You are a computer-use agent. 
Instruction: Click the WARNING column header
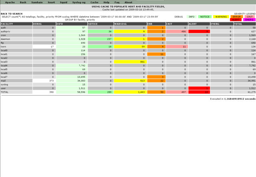121,24
